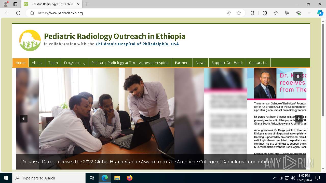Click the Dr. Kassa Darge award caption
Viewport: 326px width, 183px height.
coord(146,162)
